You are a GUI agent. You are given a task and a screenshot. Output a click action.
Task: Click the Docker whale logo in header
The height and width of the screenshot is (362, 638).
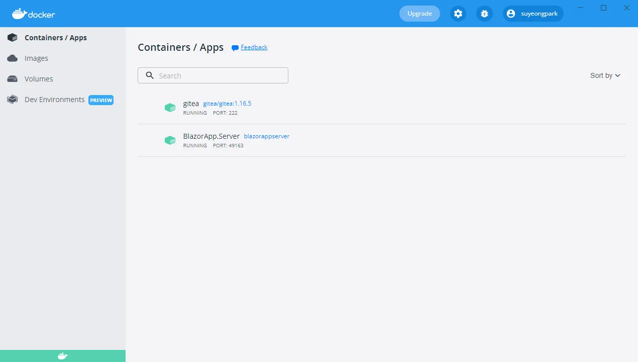(x=33, y=14)
